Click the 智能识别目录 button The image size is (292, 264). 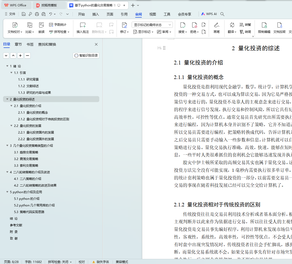(x=86, y=56)
